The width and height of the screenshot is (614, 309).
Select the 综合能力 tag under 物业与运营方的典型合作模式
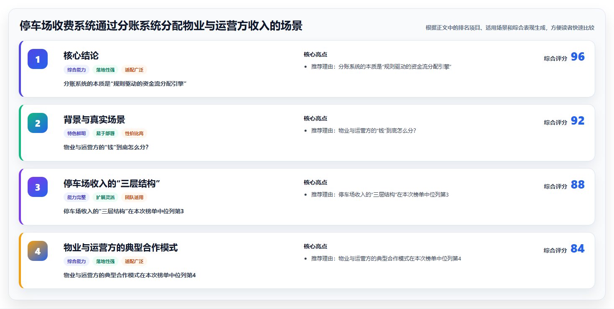(77, 261)
